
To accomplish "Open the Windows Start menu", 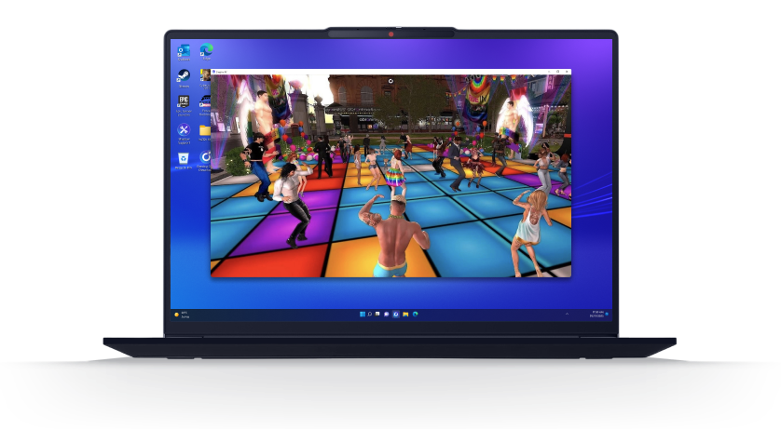I will (363, 315).
